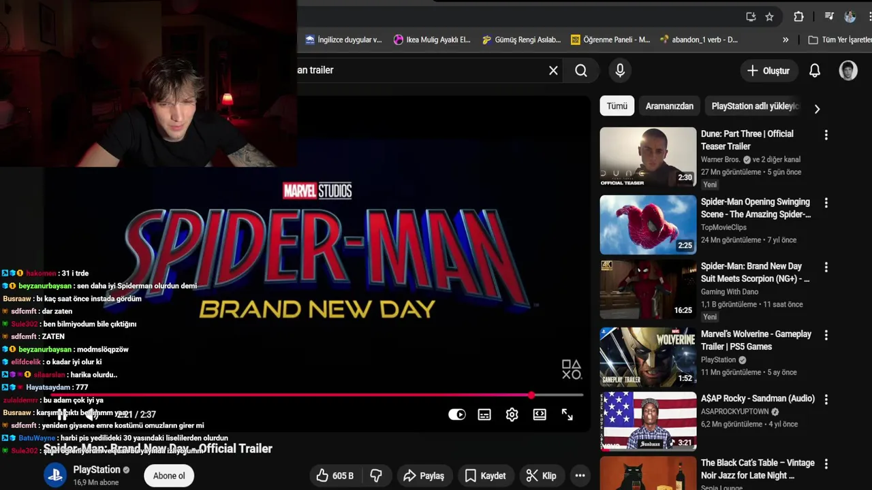Open player settings gear icon
Viewport: 872px width, 490px height.
click(512, 414)
